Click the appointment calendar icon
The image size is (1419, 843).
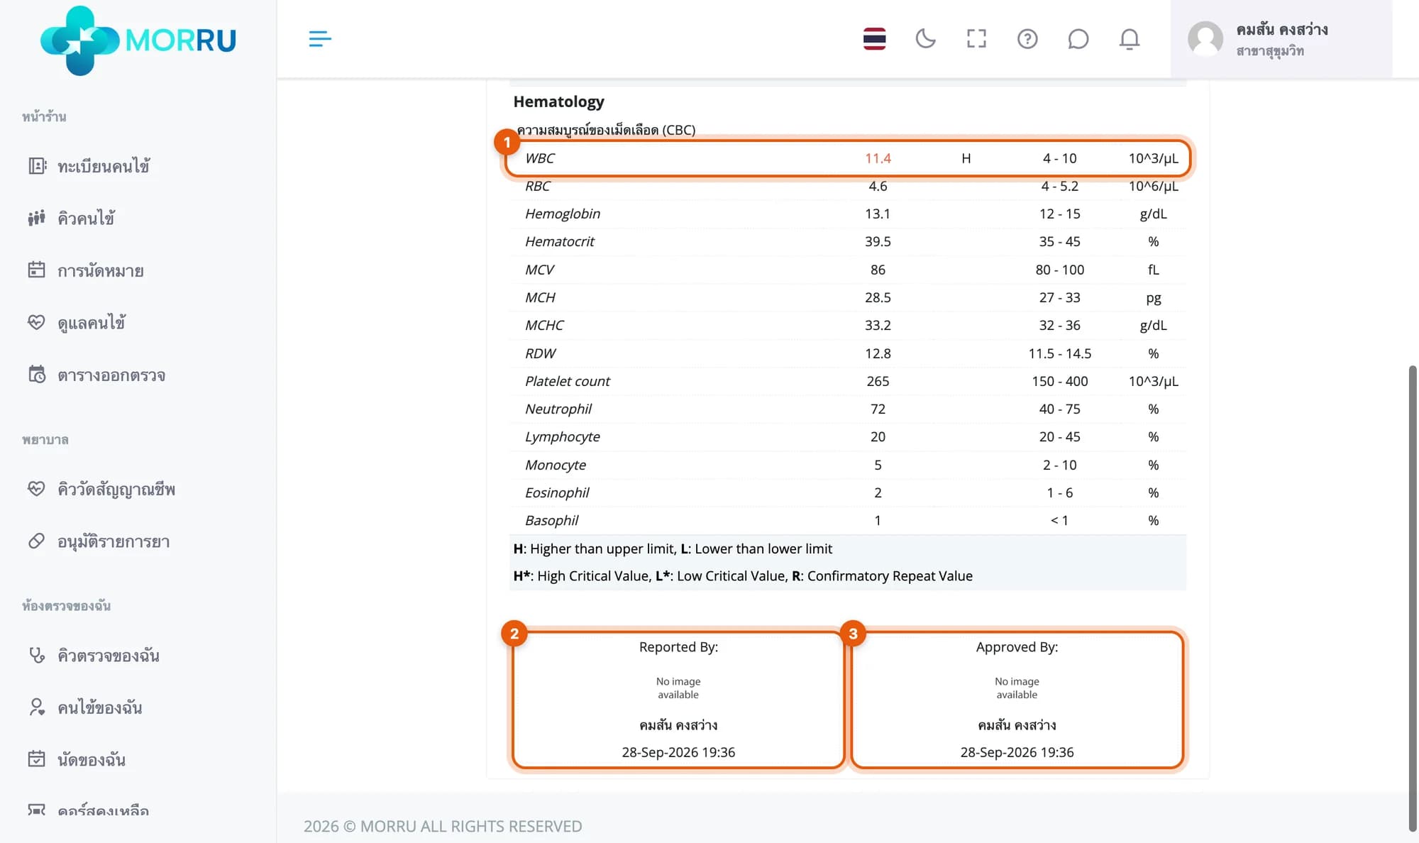(x=36, y=270)
